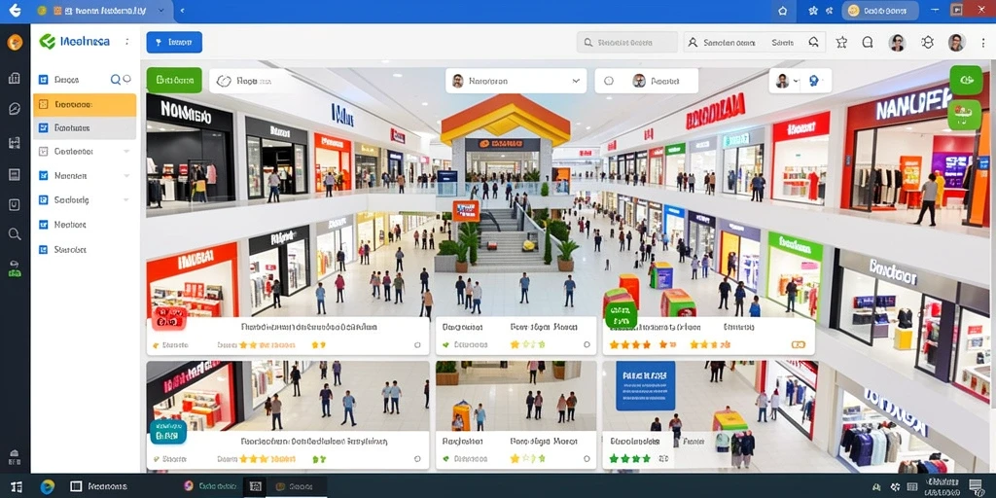996x498 pixels.
Task: Click the blue magnifier in first sidebar row
Action: (x=116, y=80)
